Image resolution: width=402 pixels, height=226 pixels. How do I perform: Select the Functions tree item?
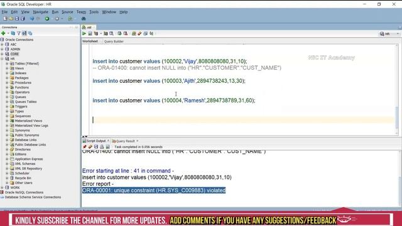click(x=22, y=87)
